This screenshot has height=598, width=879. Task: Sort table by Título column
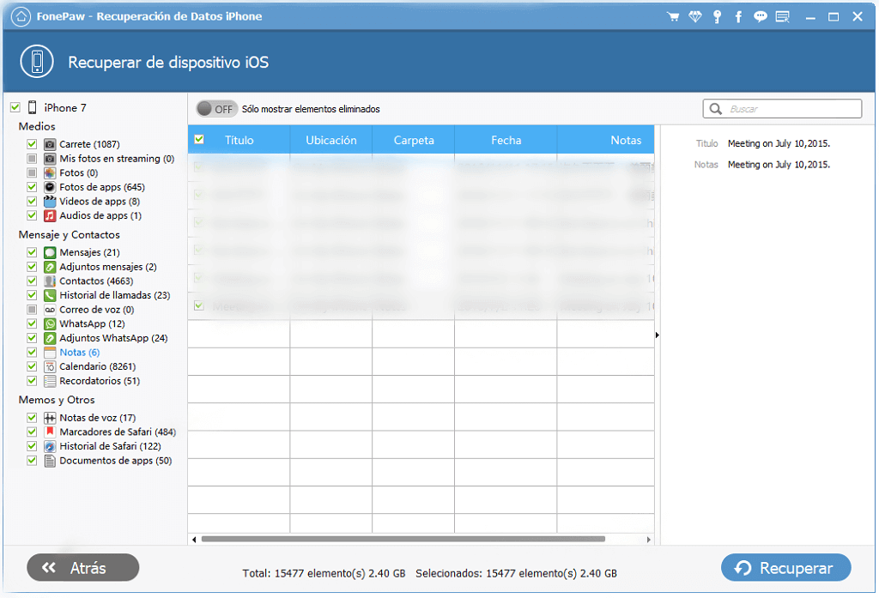point(239,140)
